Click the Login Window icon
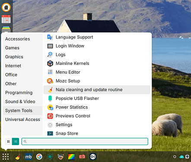Screen dimensions: 191x162 click(x=50, y=46)
